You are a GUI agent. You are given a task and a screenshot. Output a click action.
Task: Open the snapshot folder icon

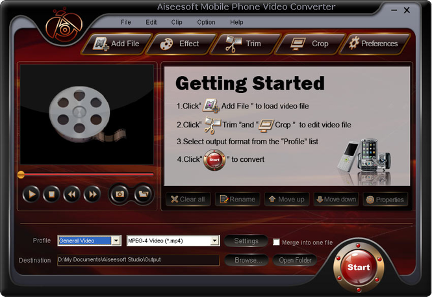click(144, 194)
